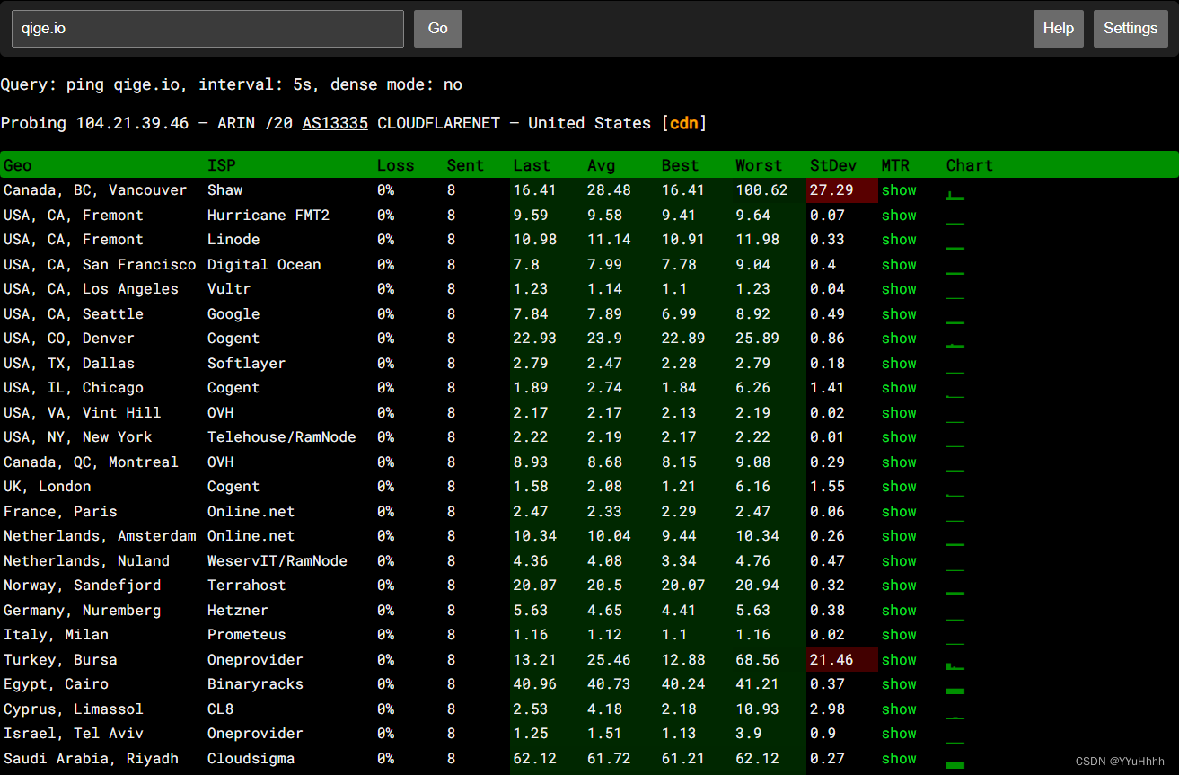Screen dimensions: 1179x775
Task: Show MTR for Riyadh Cloudsigma
Action: [899, 759]
